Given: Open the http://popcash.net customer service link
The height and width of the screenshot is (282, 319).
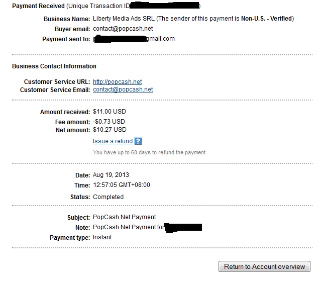Looking at the screenshot, I should (117, 82).
